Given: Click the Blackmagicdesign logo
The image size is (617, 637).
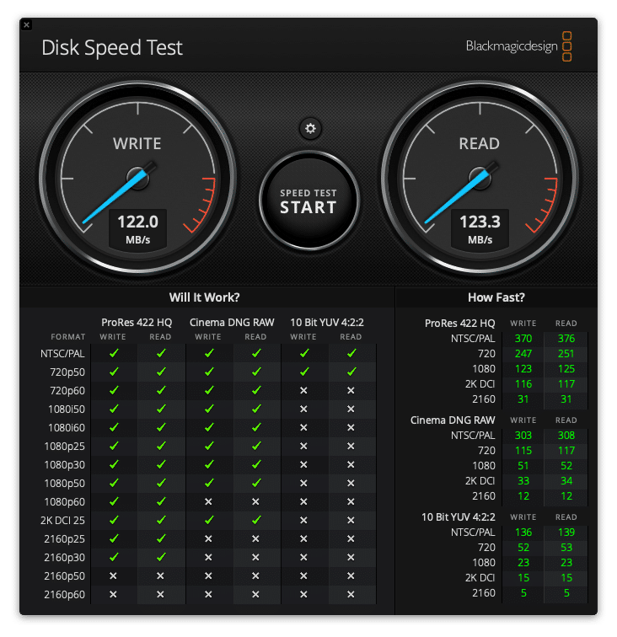Looking at the screenshot, I should click(518, 46).
